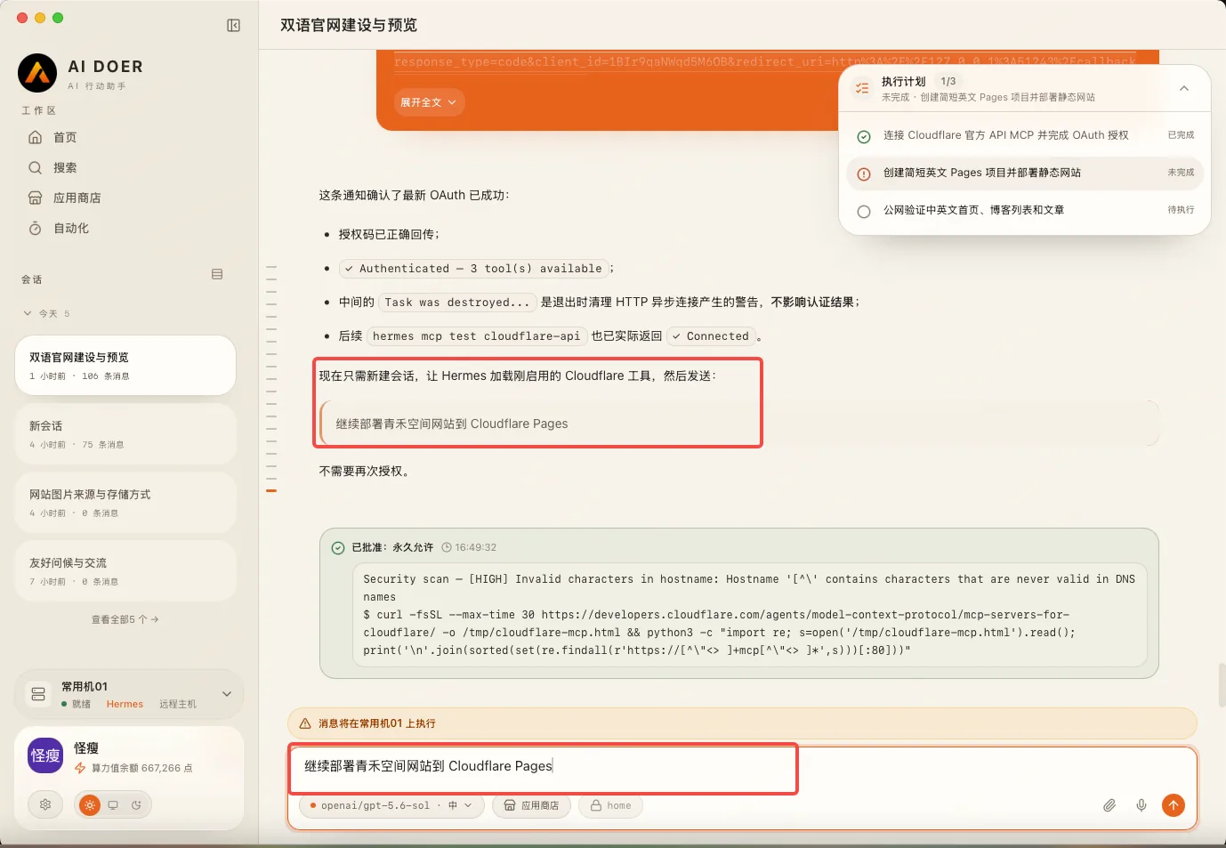Image resolution: width=1226 pixels, height=848 pixels.
Task: Click the 未完成 status label
Action: pos(1181,173)
